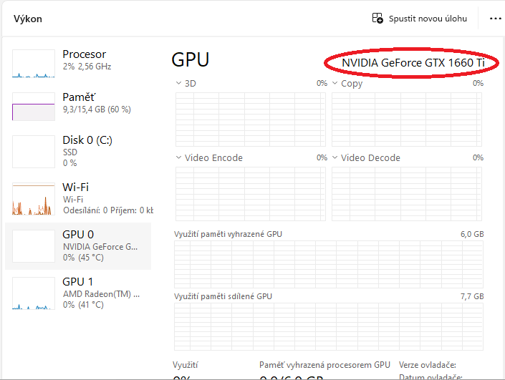
Task: Click the Využití paměti sdílené GPU graph
Action: point(329,326)
